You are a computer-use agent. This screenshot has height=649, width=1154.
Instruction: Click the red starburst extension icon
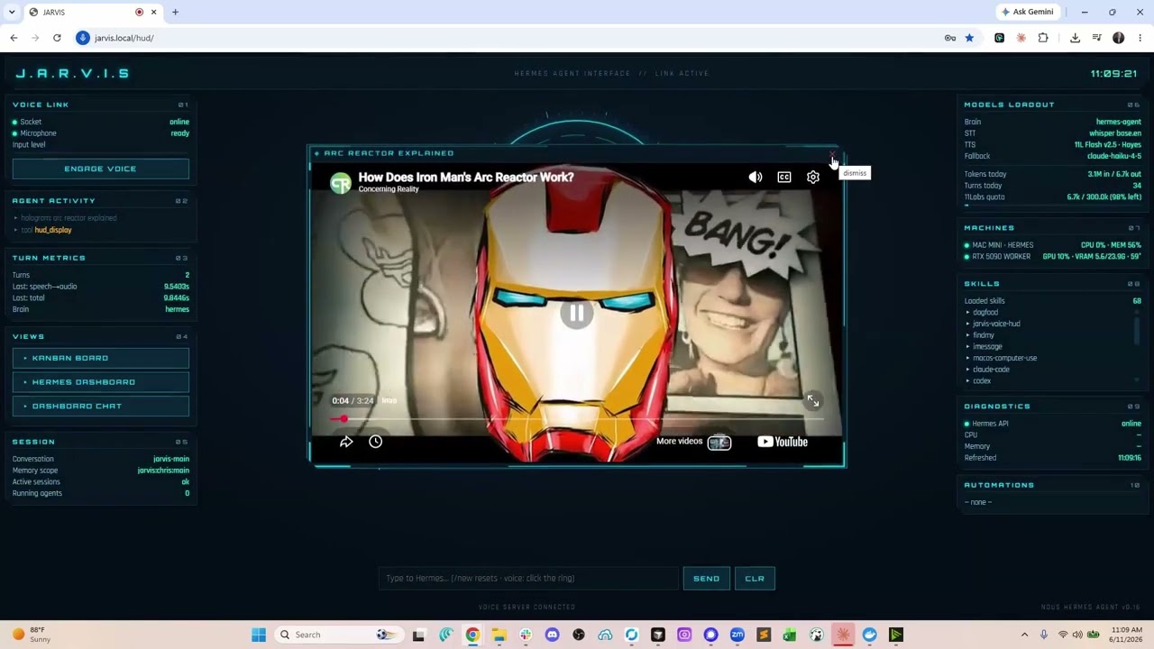tap(1021, 38)
